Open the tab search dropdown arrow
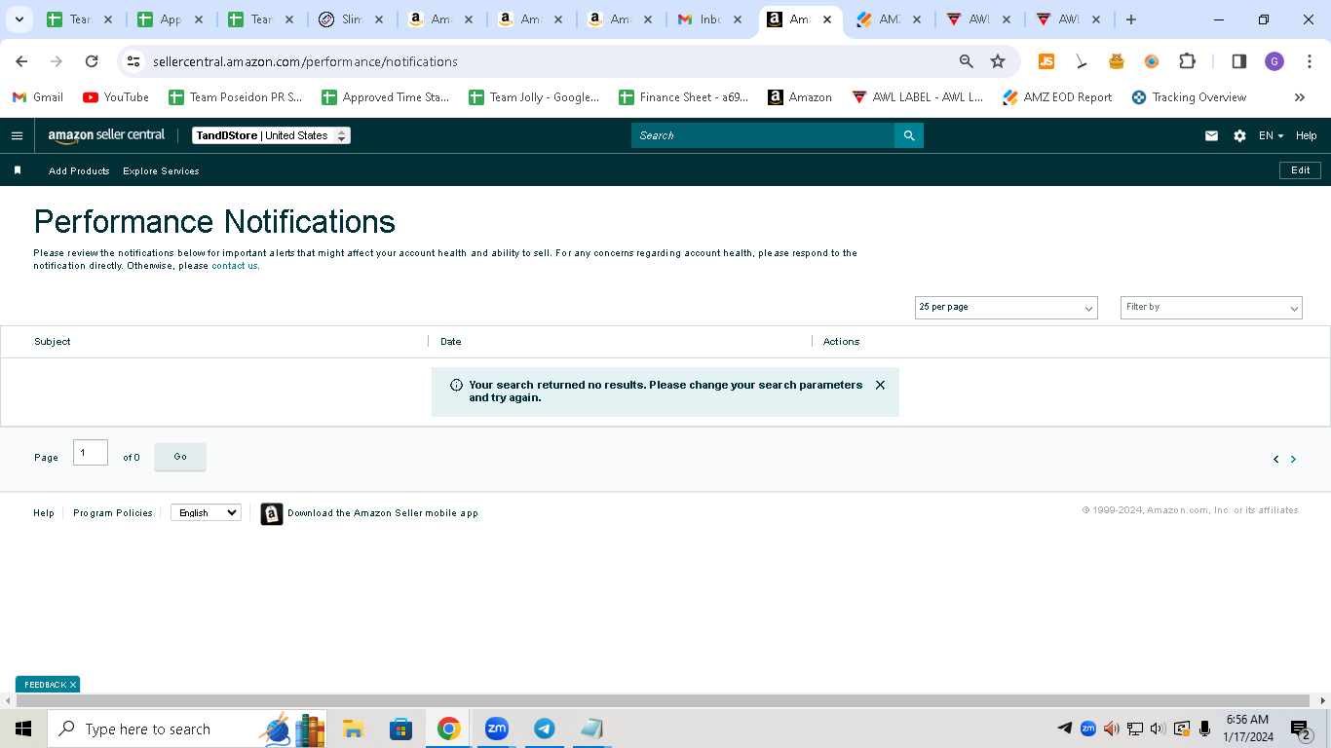Screen dimensions: 1331x748 19,19
